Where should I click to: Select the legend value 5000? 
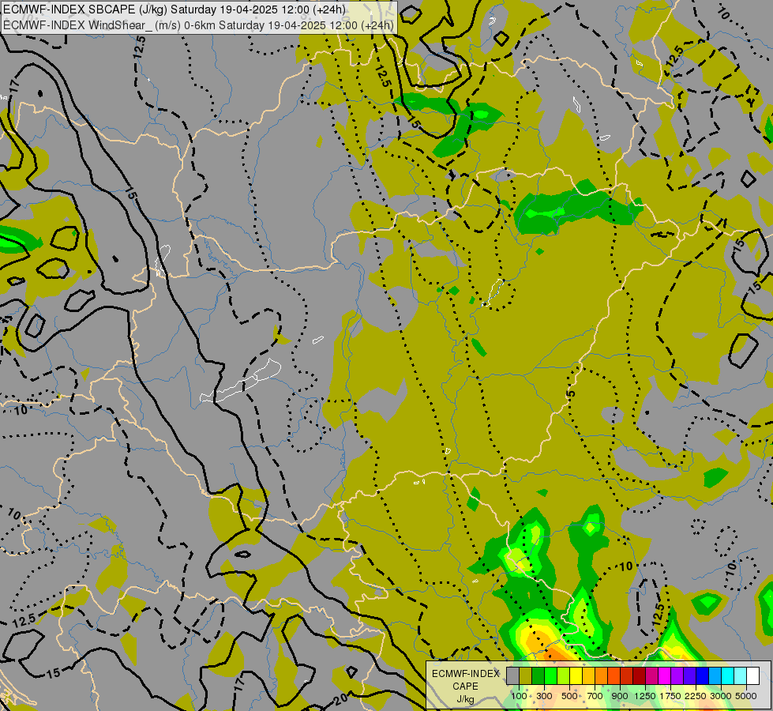746,696
